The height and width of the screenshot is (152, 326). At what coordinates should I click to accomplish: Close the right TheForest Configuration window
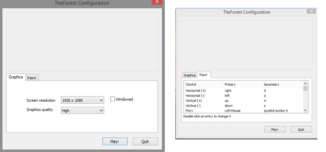(311, 11)
